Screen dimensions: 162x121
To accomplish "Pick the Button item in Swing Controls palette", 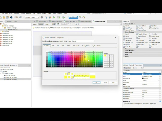I will click(x=126, y=36).
